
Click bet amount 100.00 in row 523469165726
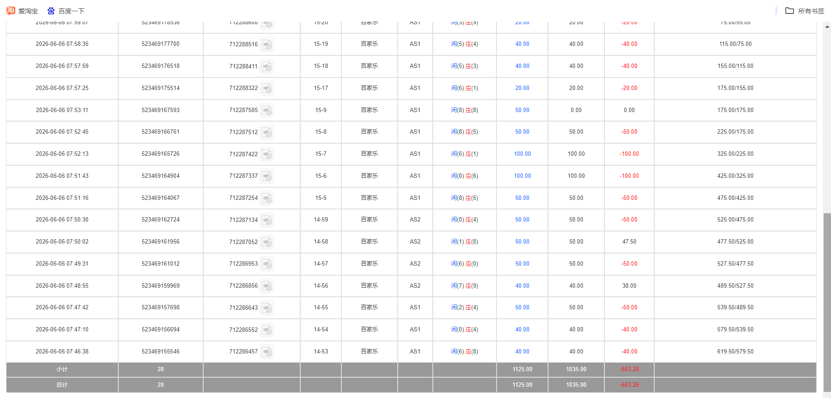[522, 154]
